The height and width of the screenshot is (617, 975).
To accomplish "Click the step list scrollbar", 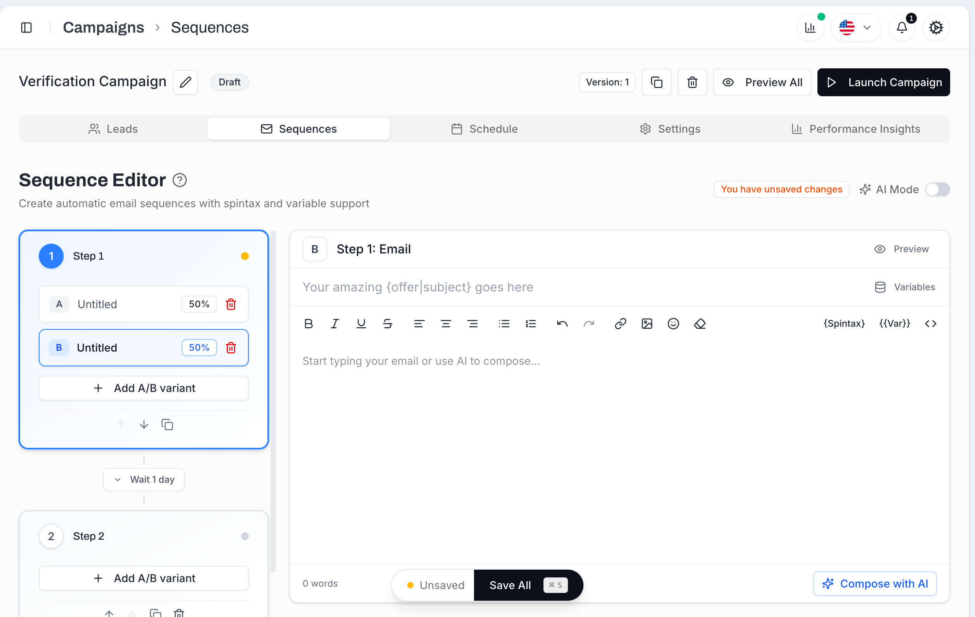I will [273, 401].
